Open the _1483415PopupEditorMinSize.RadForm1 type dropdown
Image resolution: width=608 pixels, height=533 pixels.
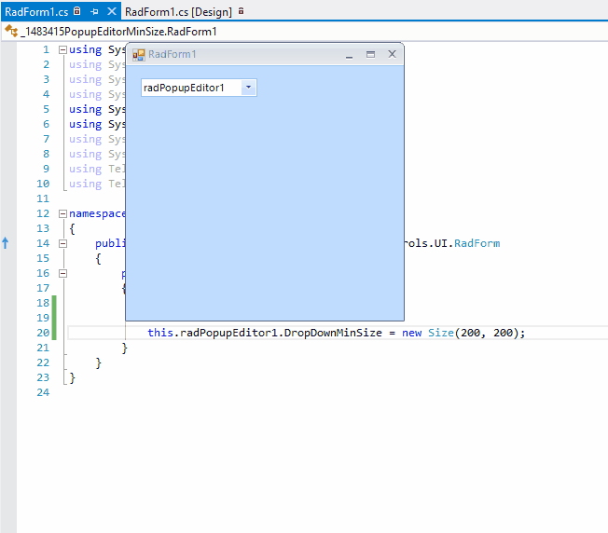[x=118, y=31]
